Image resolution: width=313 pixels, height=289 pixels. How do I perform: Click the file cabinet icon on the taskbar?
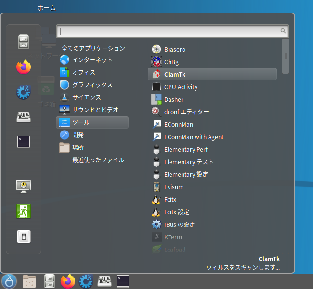coord(50,281)
